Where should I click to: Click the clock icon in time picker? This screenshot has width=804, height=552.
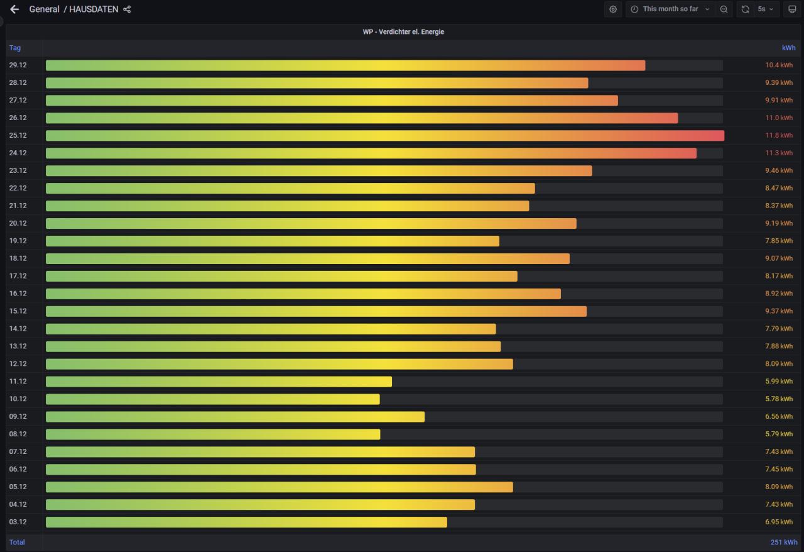tap(634, 9)
